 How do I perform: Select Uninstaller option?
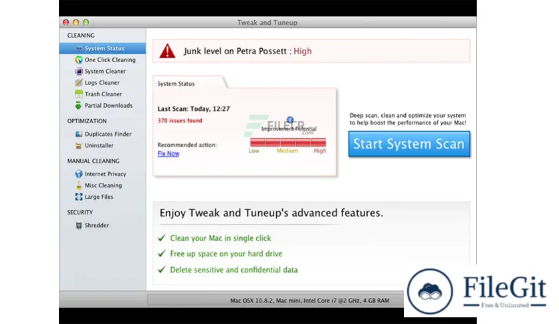pos(102,145)
